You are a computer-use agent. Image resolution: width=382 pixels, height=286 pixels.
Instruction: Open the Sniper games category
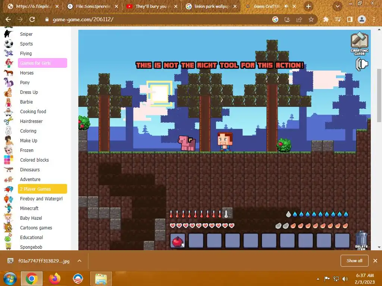pyautogui.click(x=26, y=34)
